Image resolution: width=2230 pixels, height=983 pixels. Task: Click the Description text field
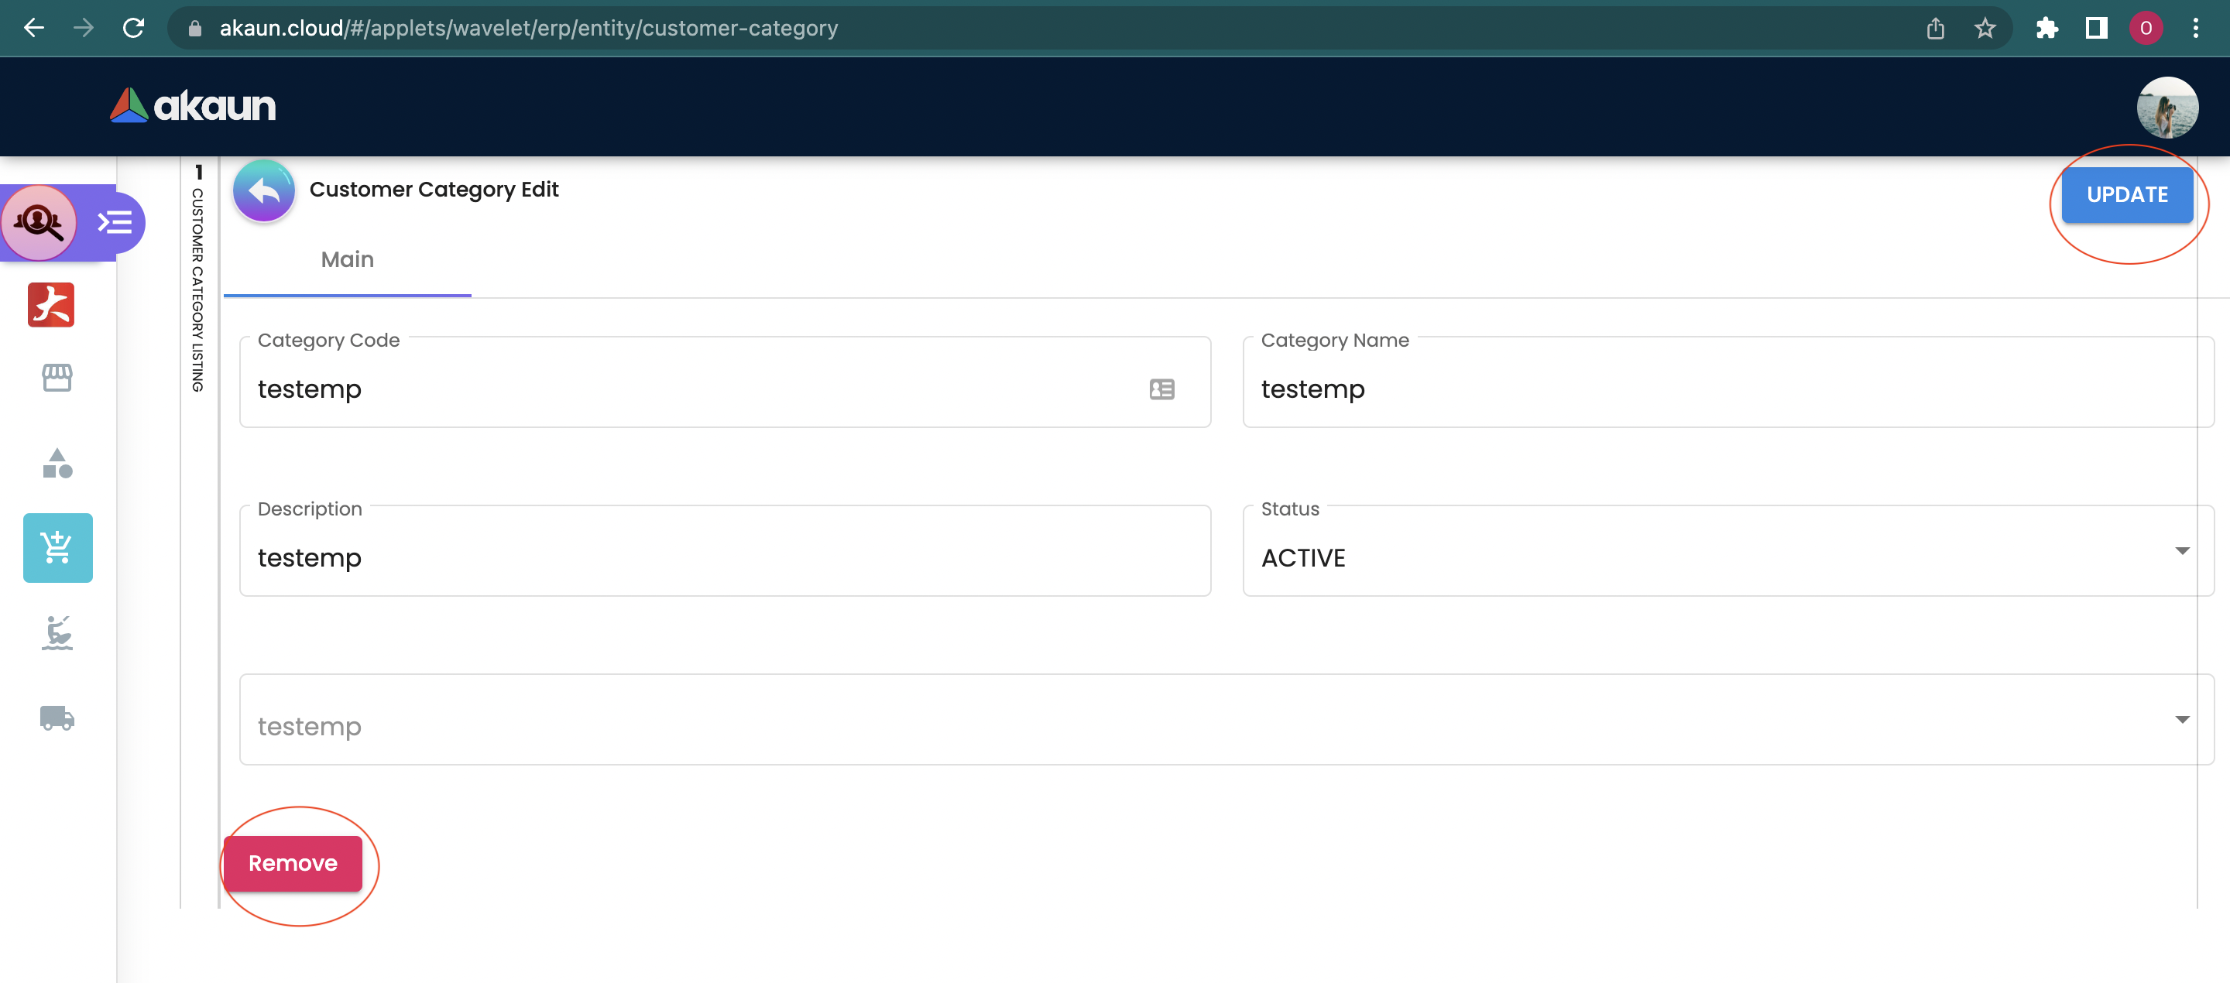click(x=724, y=557)
